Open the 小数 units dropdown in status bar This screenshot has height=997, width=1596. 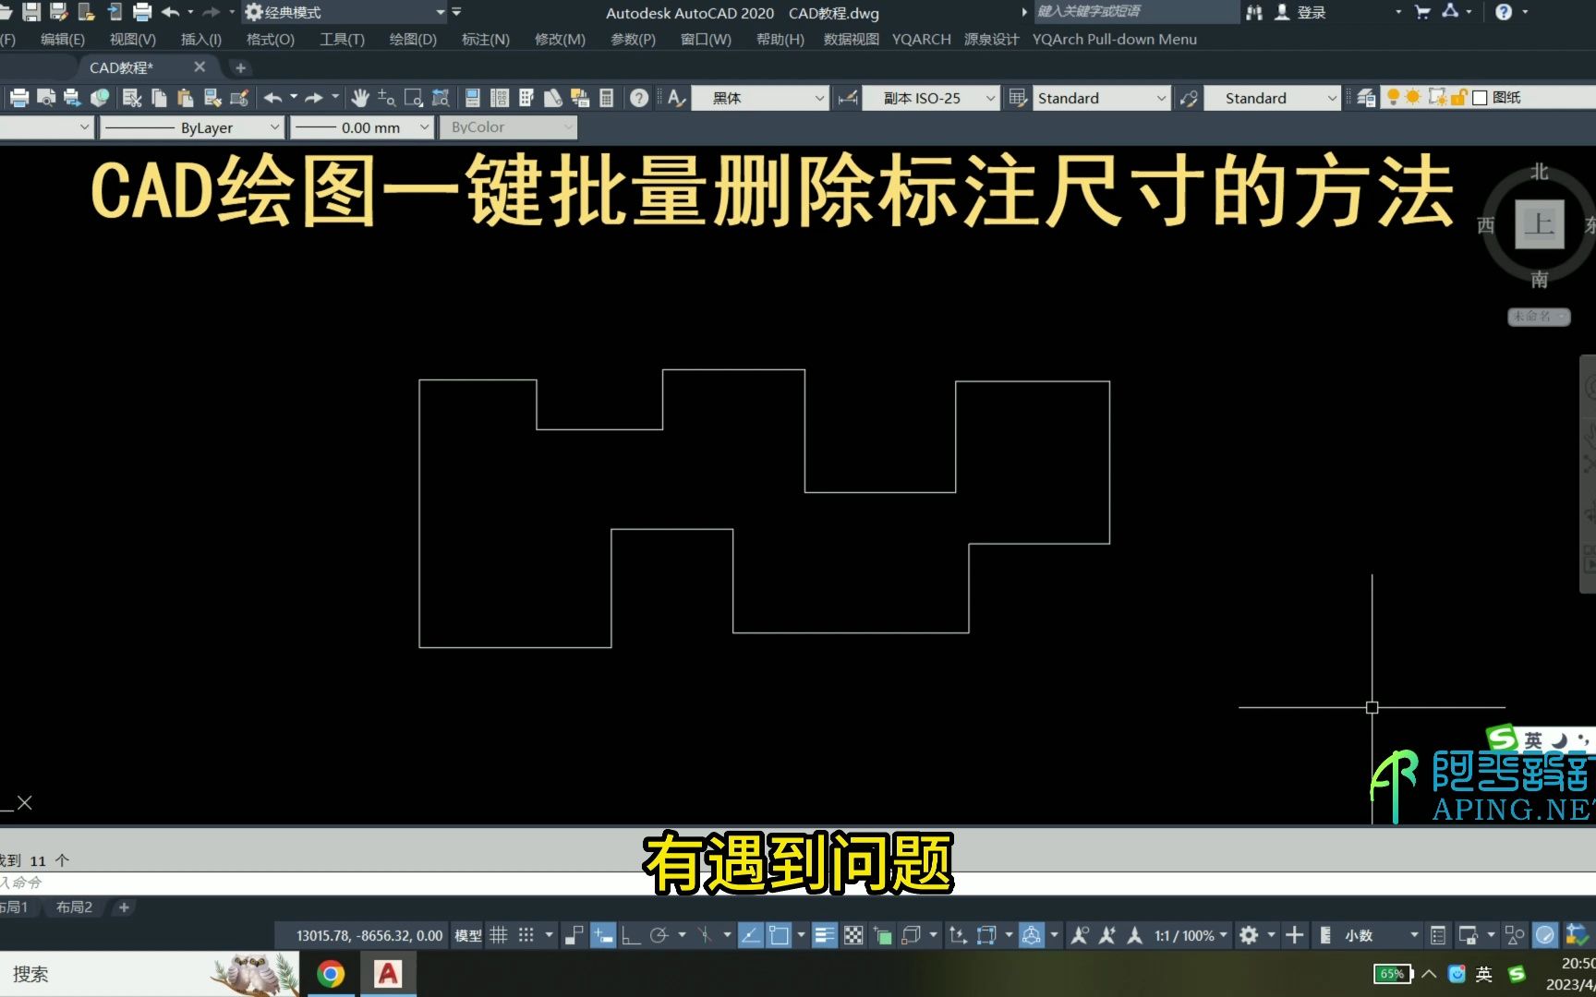coord(1382,935)
